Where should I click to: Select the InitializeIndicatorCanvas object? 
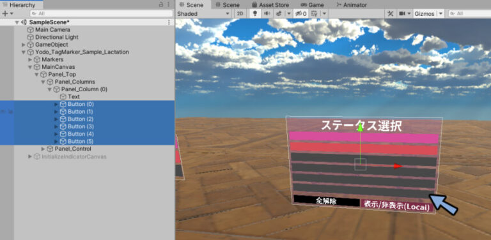click(x=74, y=156)
